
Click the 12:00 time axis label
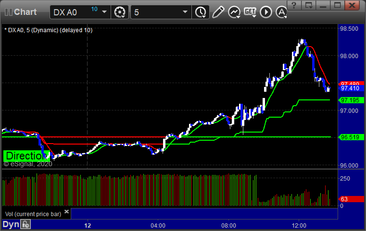299,226
